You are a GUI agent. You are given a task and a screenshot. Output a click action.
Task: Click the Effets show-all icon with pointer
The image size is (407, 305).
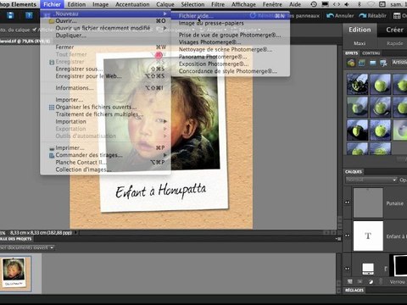[x=383, y=63]
